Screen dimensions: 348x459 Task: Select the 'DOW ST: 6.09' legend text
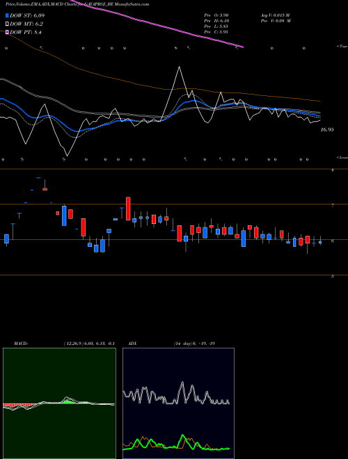(27, 16)
